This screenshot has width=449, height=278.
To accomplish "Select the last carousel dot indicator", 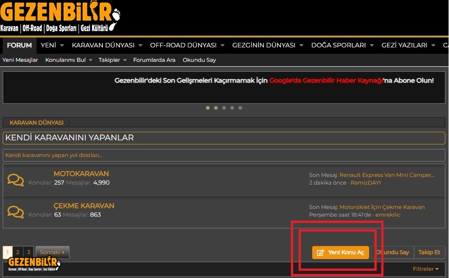I will (x=240, y=108).
